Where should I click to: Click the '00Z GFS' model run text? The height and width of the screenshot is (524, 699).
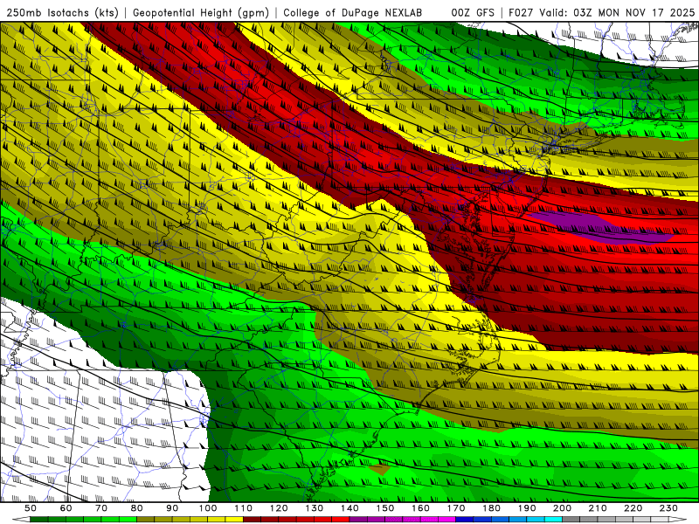point(473,12)
